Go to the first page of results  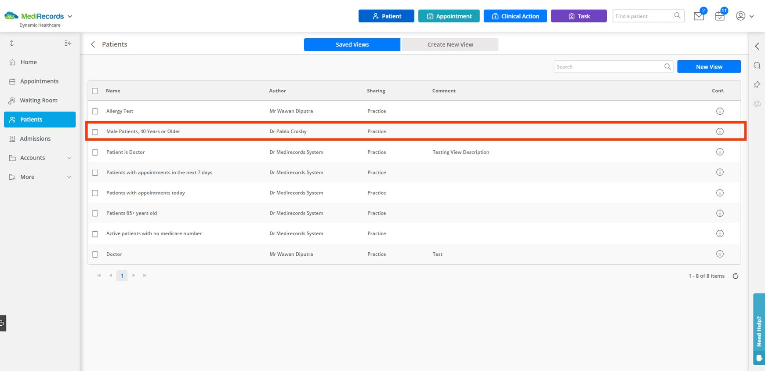pos(99,276)
